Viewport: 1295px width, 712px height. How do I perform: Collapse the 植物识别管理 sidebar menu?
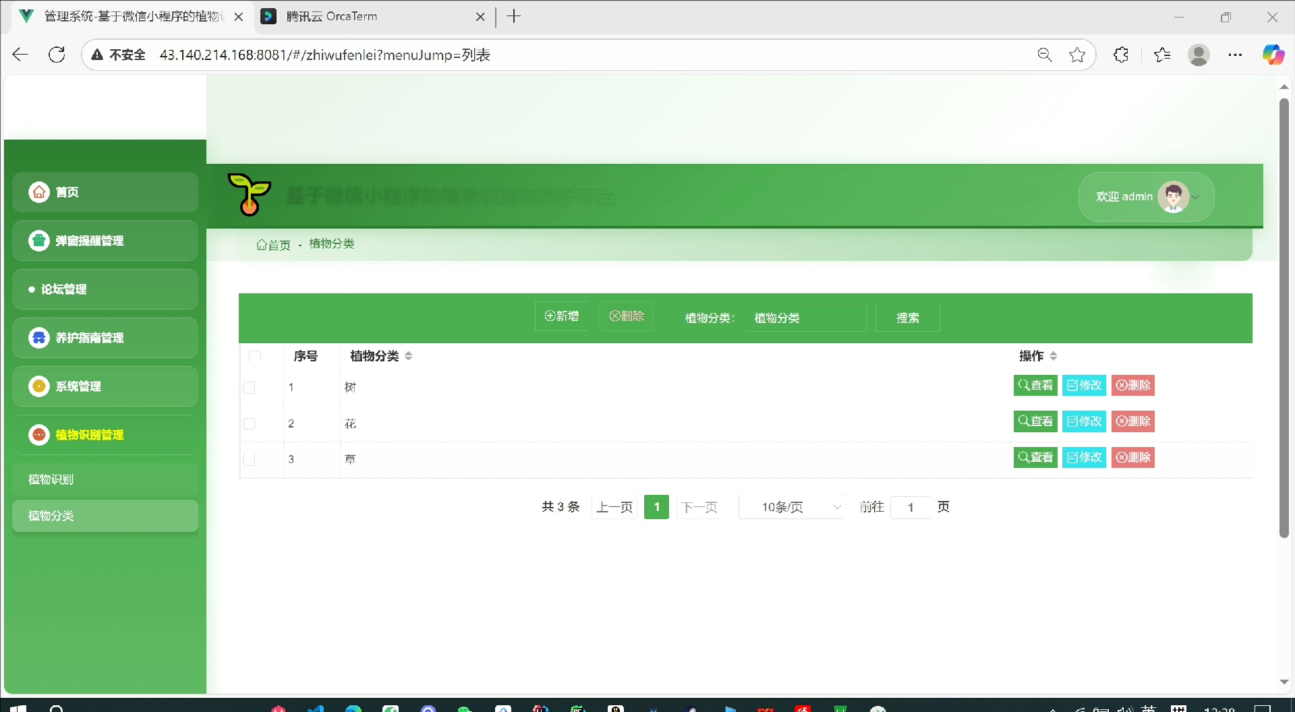pos(105,435)
